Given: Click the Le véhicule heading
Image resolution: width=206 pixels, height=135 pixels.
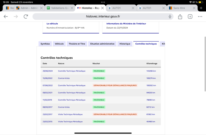Looking at the screenshot, I should pyautogui.click(x=52, y=24).
